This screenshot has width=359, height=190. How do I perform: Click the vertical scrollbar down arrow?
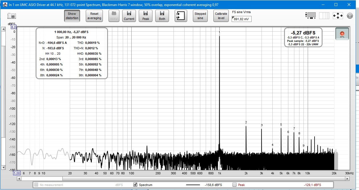(x=3, y=167)
